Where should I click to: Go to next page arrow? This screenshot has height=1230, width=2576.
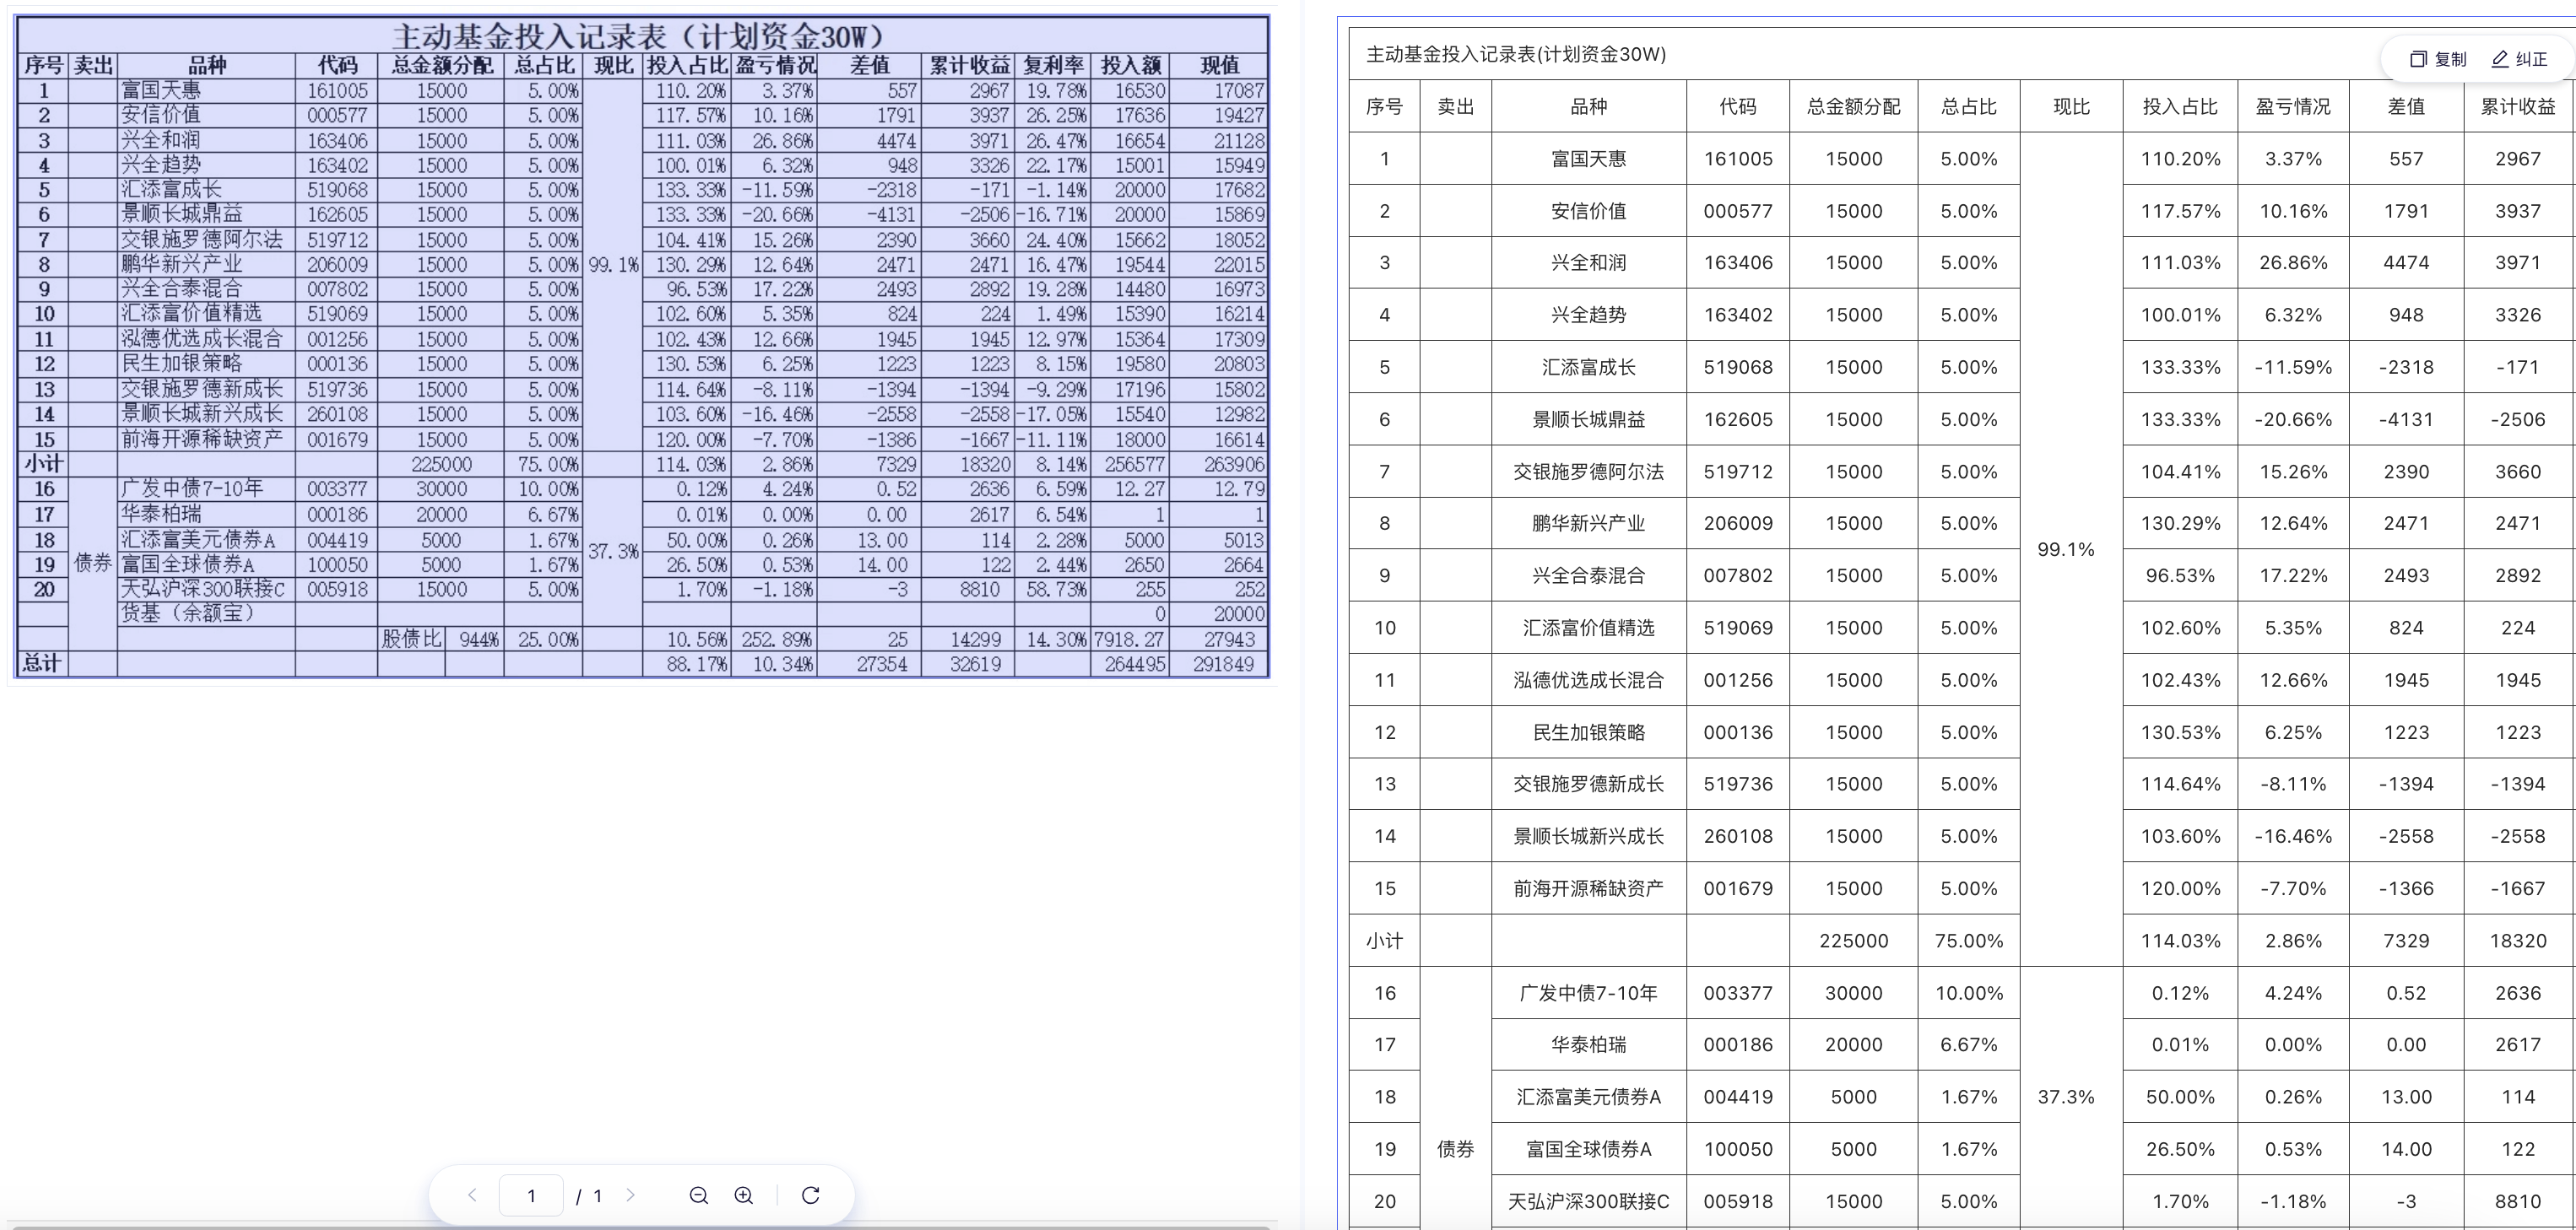(x=630, y=1195)
